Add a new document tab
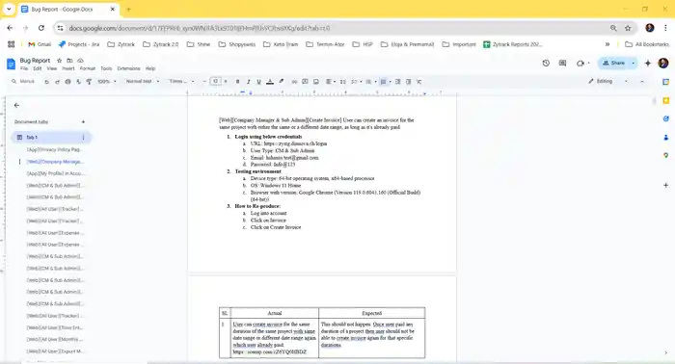675x364 pixels. coord(83,122)
